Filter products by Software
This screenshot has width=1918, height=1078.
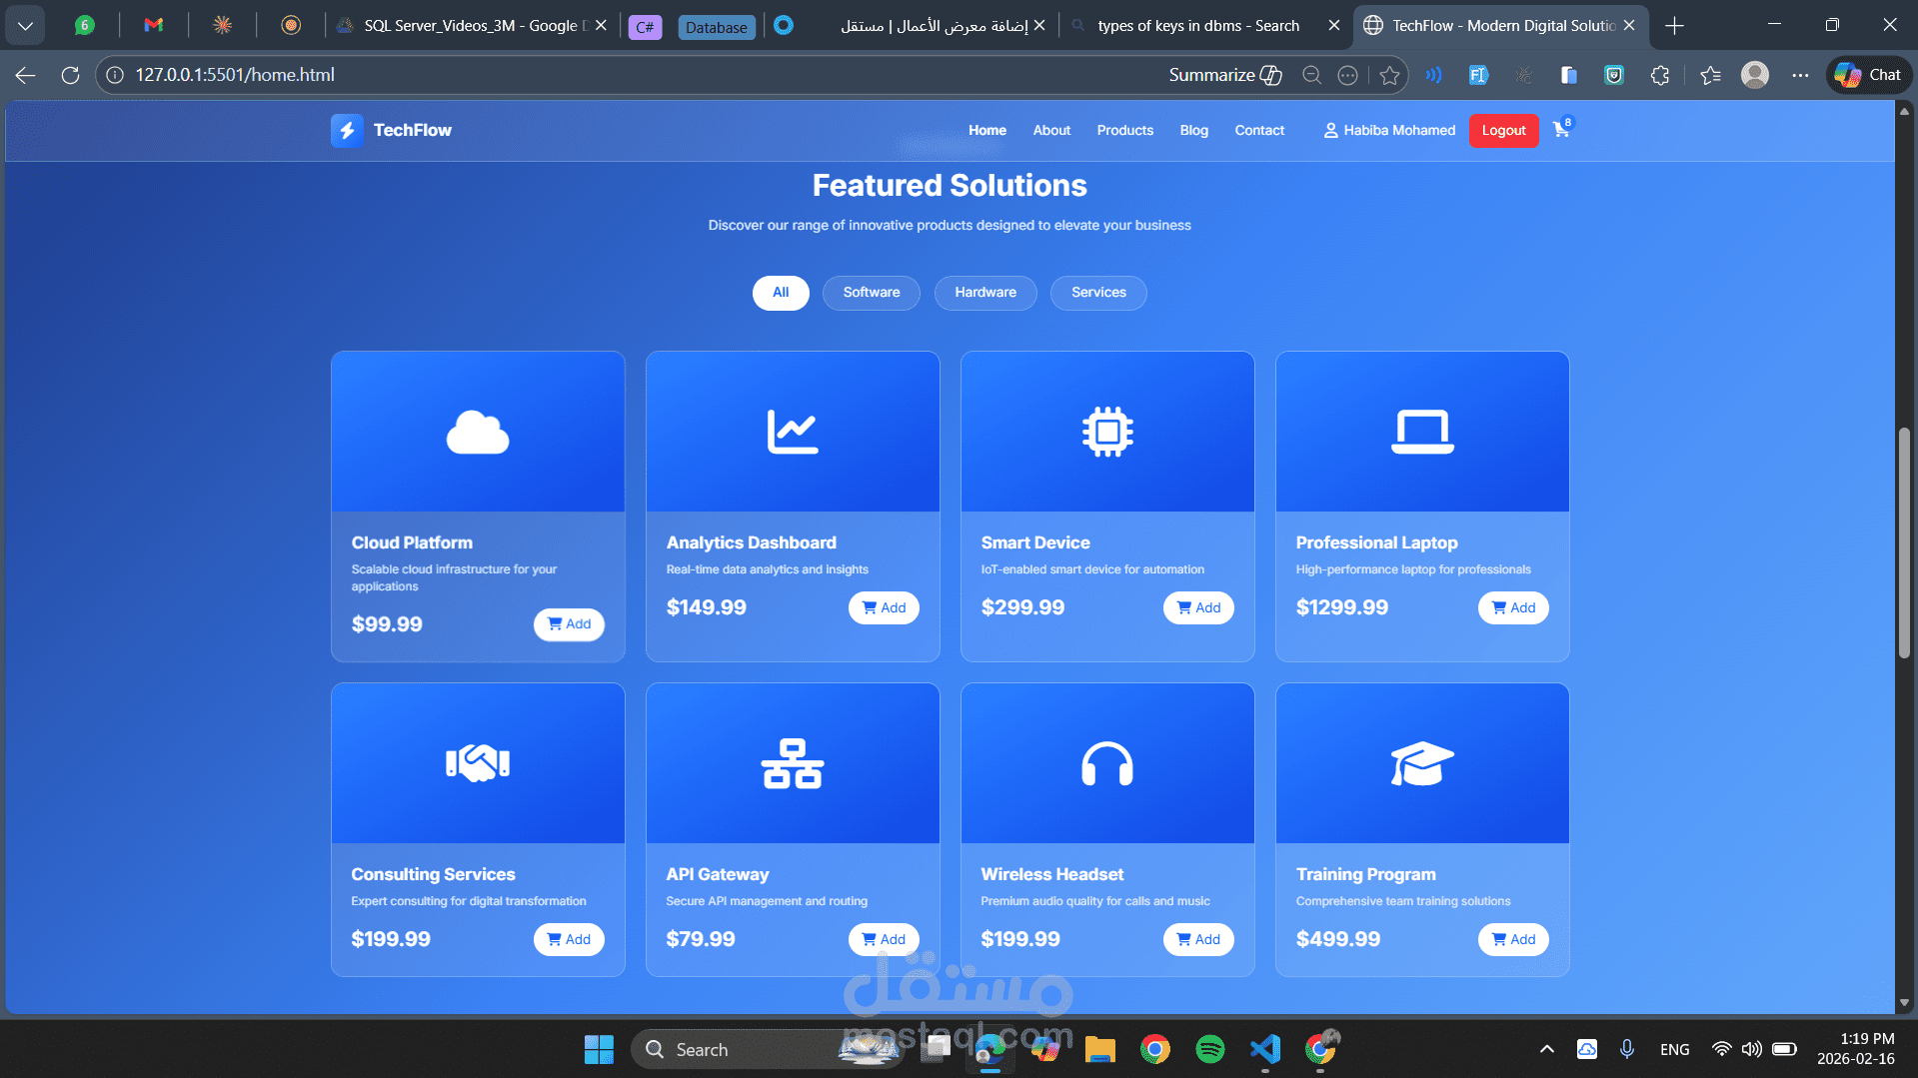872,293
